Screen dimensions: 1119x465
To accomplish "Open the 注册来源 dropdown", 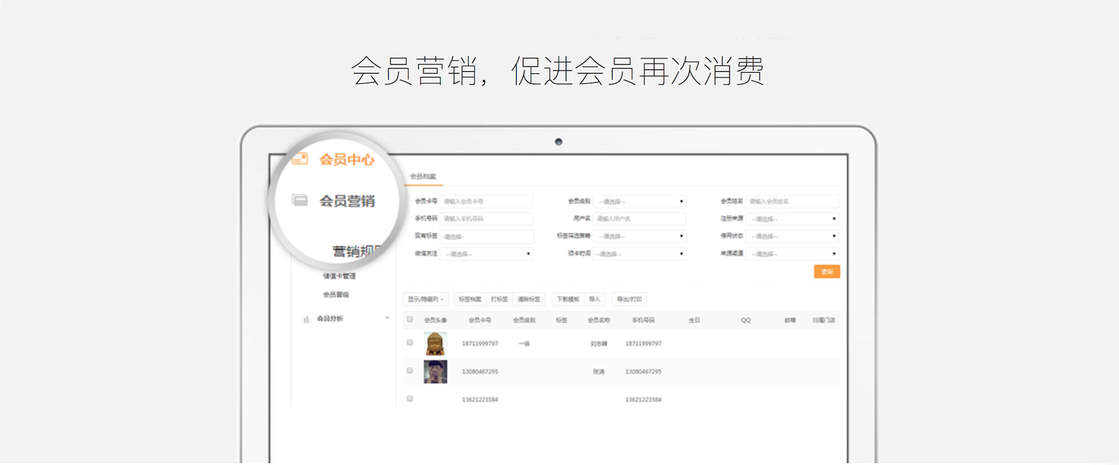I will click(x=792, y=219).
